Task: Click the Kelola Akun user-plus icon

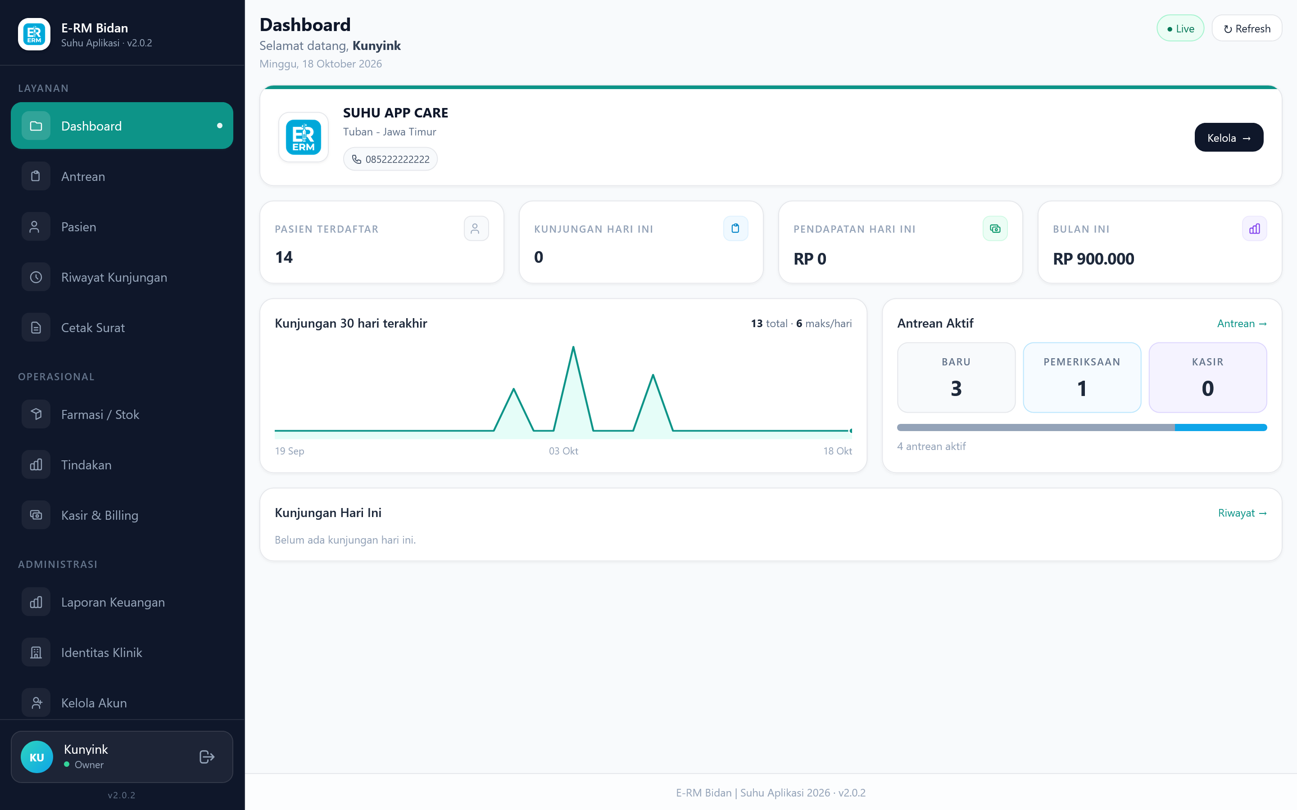Action: 36,702
